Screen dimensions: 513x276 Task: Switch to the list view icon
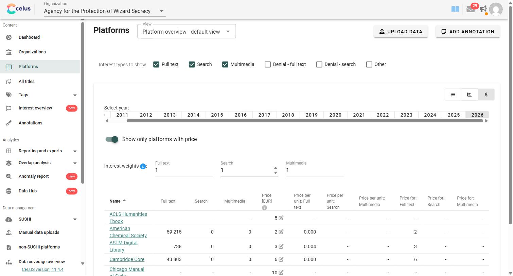coord(453,94)
